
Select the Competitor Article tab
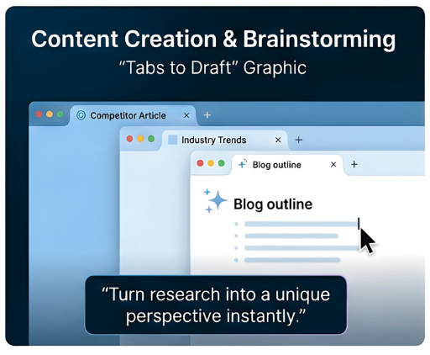coord(133,115)
